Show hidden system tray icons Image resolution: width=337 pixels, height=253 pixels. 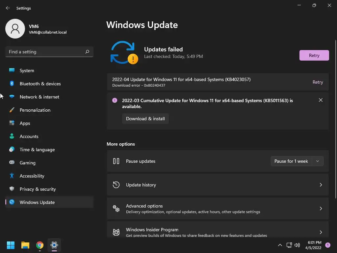[x=280, y=245]
